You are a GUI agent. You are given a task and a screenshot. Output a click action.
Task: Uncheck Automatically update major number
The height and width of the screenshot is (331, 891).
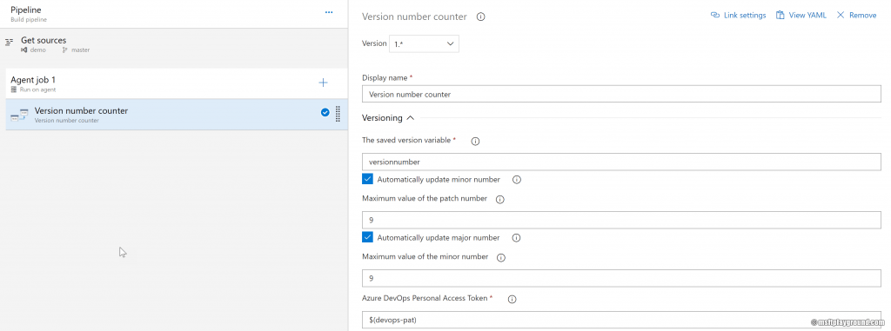[368, 237]
